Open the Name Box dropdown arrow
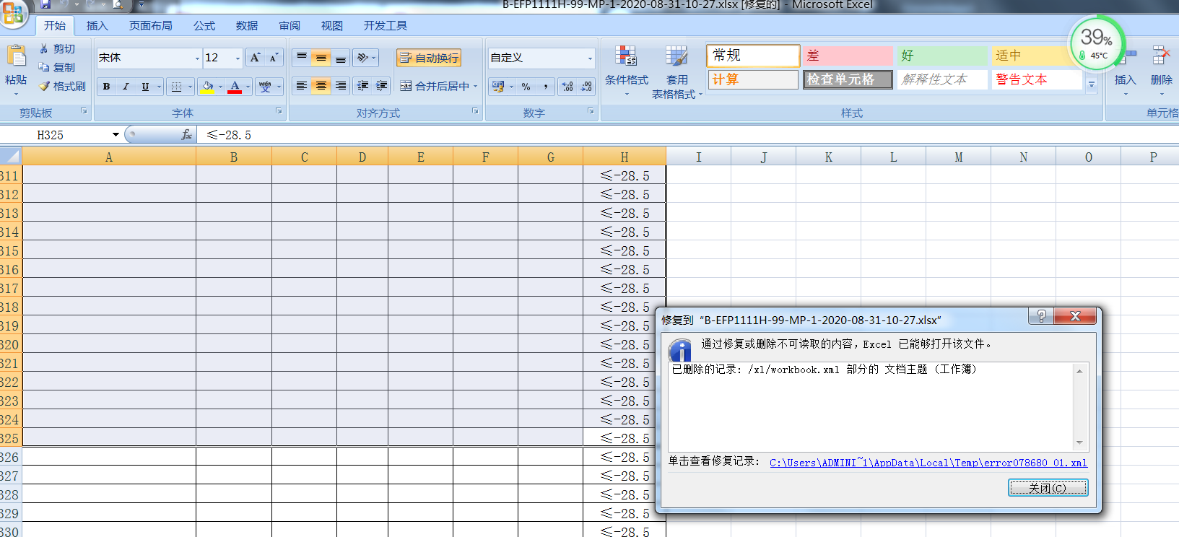This screenshot has width=1179, height=537. [116, 135]
